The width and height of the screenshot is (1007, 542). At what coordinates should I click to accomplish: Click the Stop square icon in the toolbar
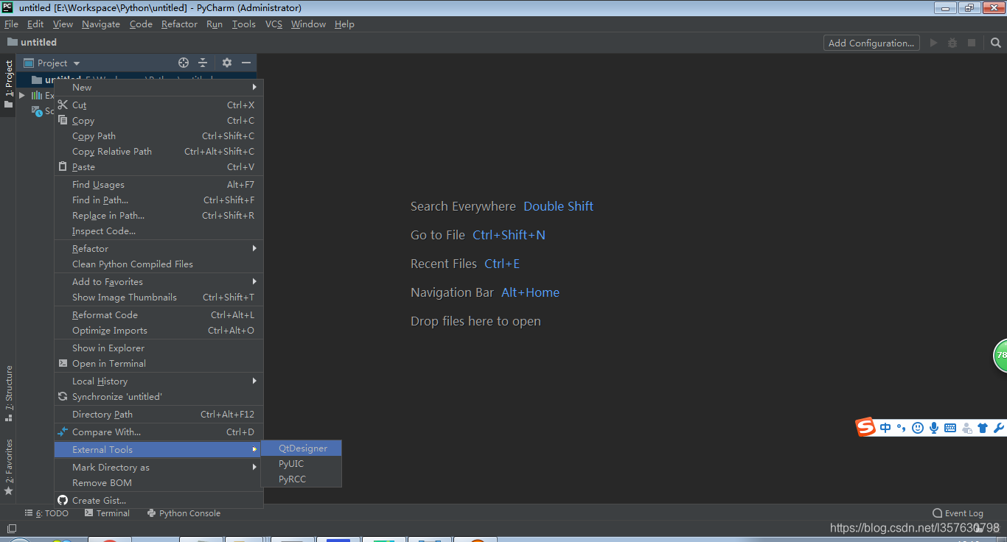pos(972,43)
